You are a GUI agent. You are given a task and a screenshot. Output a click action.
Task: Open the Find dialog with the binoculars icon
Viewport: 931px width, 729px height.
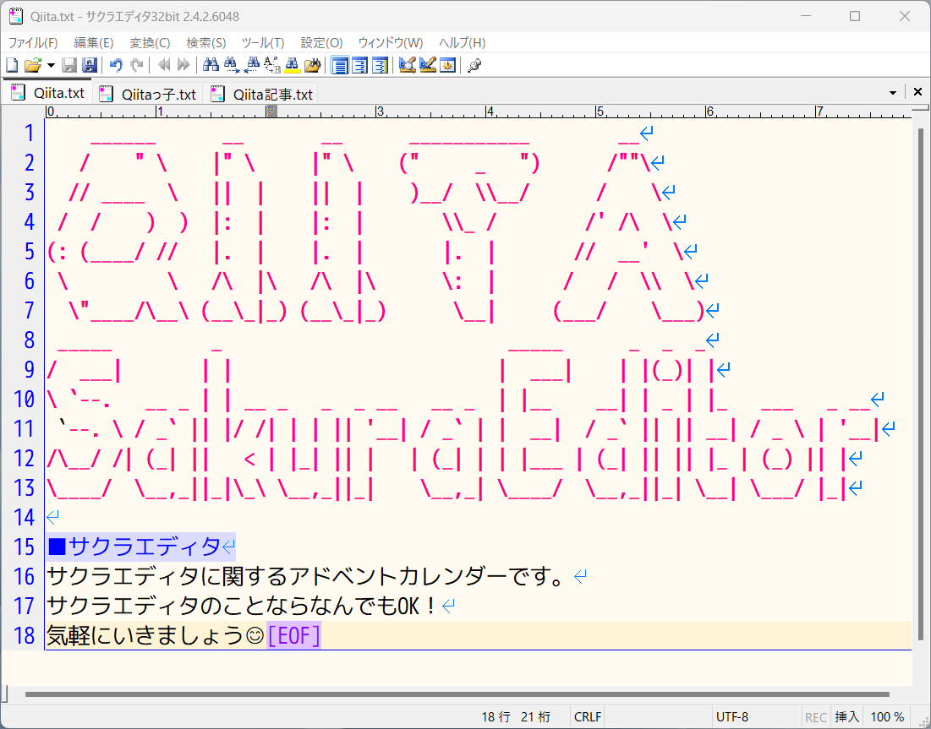(x=211, y=65)
